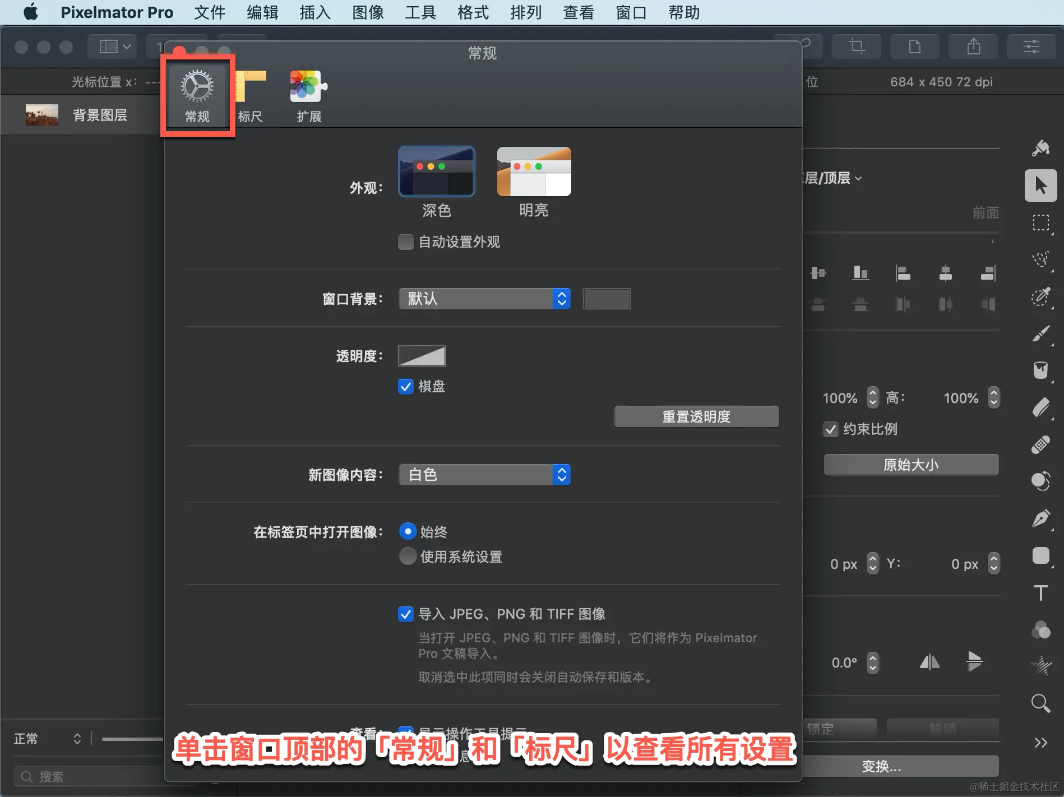This screenshot has height=797, width=1064.
Task: Click the Share icon in the toolbar
Action: [973, 47]
